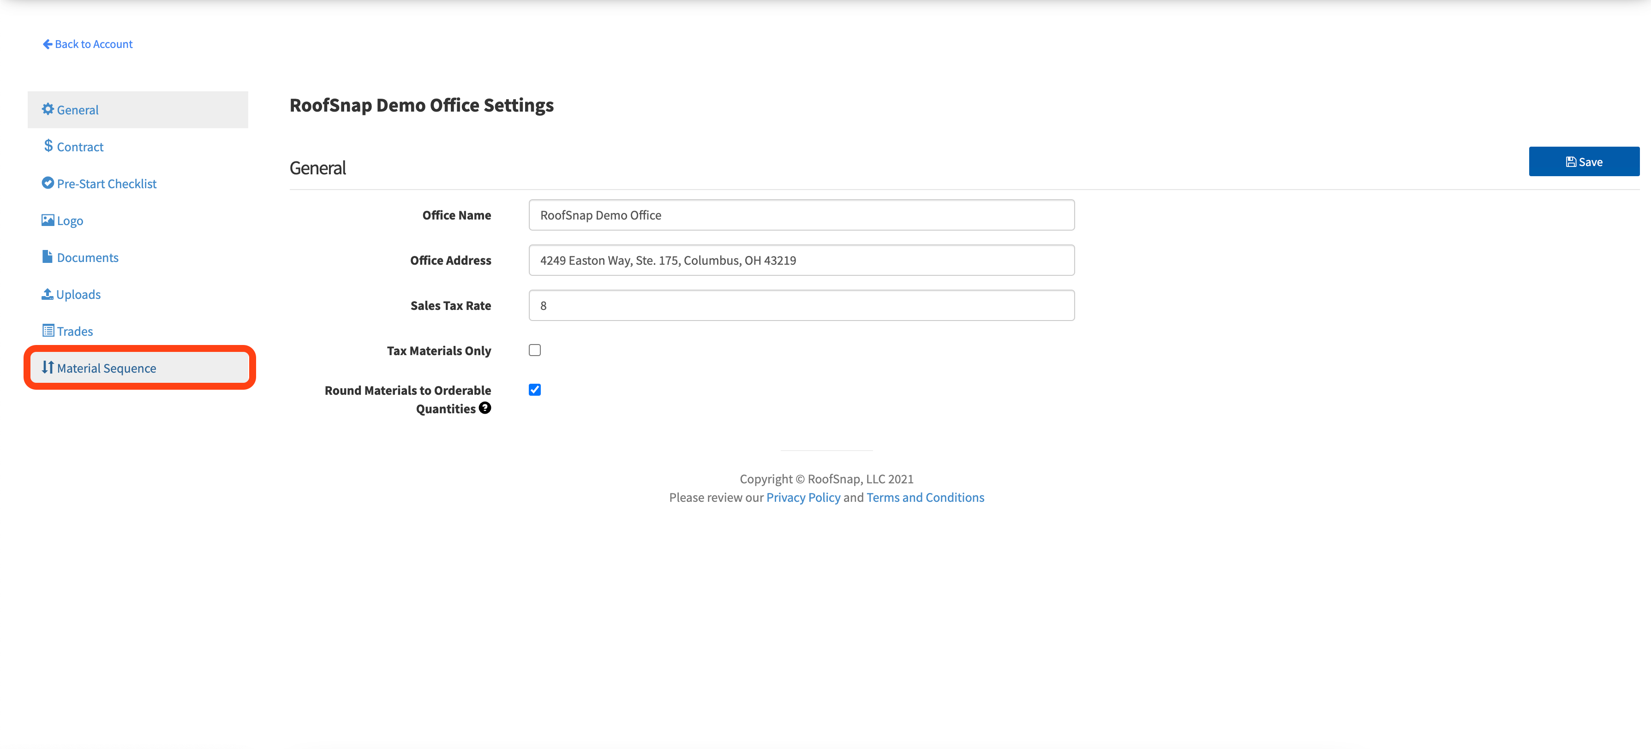Open the Logo settings section

tap(138, 220)
